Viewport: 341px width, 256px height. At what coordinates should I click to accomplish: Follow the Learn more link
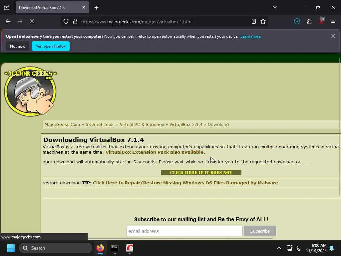click(x=250, y=36)
